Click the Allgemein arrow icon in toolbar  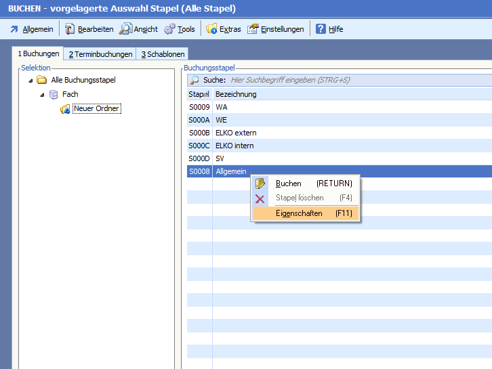[14, 29]
